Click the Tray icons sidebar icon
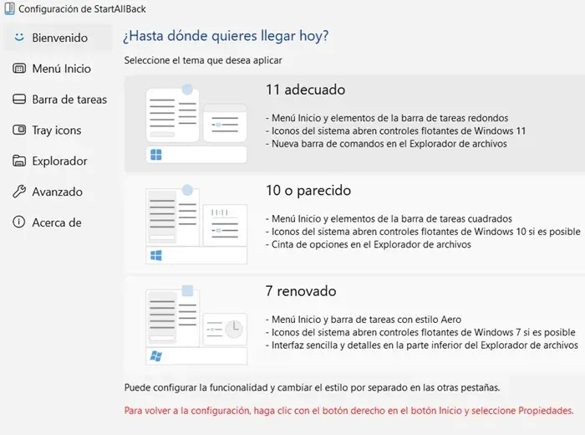The width and height of the screenshot is (585, 435). [19, 130]
